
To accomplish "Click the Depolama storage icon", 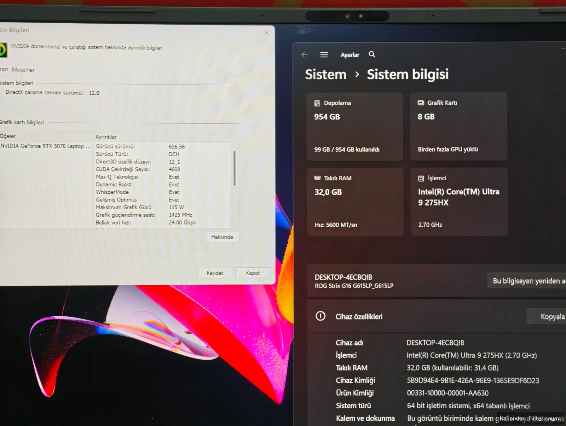I will pyautogui.click(x=317, y=103).
